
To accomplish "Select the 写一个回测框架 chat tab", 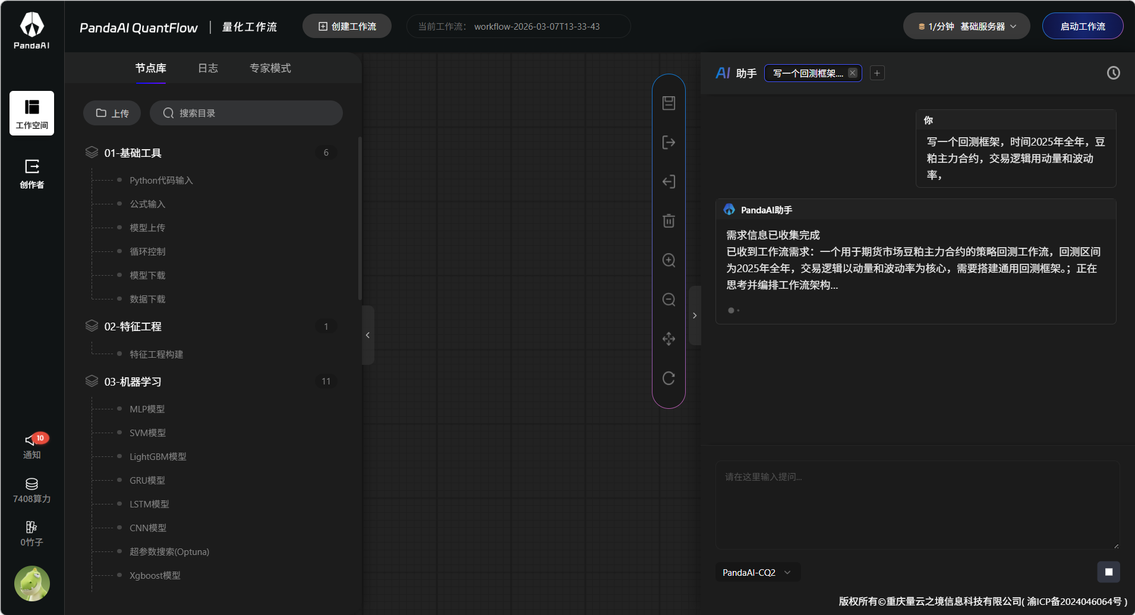I will [808, 73].
